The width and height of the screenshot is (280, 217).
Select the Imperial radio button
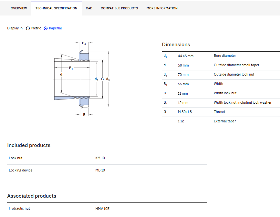[46, 28]
